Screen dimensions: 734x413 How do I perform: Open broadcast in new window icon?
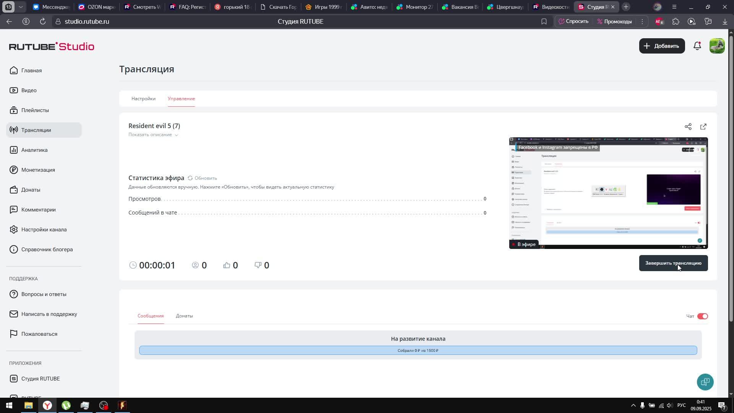click(x=703, y=127)
